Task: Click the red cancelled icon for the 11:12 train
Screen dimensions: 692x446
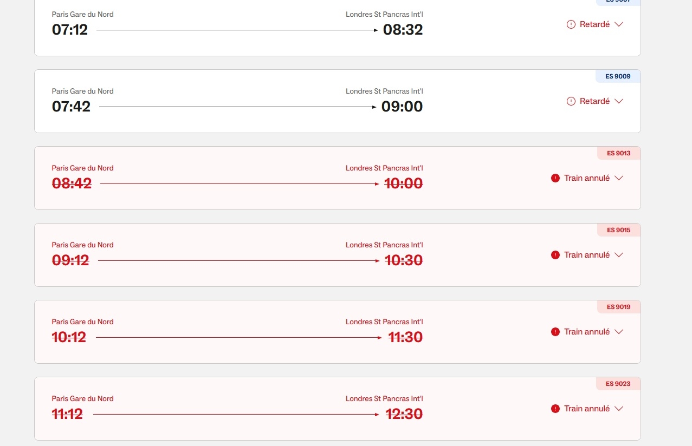Action: [x=555, y=409]
